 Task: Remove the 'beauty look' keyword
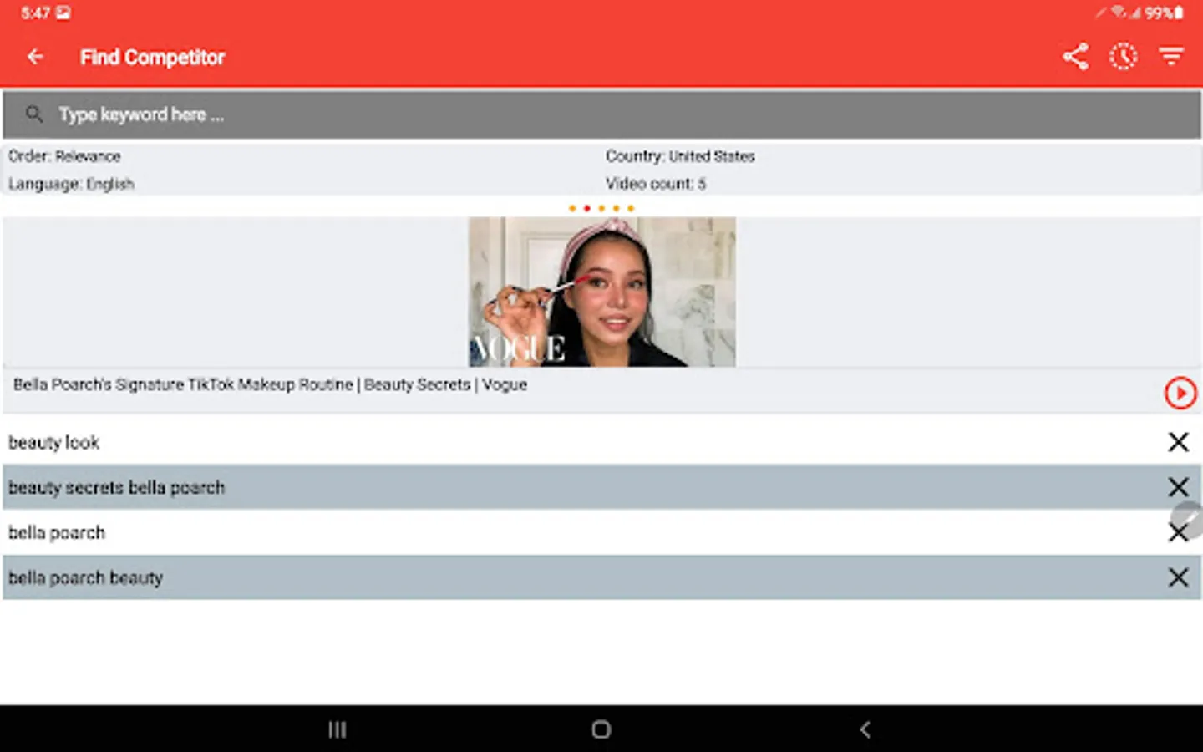[1178, 442]
